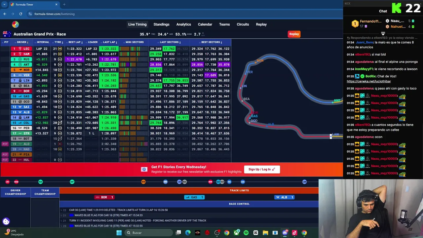Screen dimensions: 423x238
Task: Switch to Team Championship tab
Action: click(x=45, y=192)
